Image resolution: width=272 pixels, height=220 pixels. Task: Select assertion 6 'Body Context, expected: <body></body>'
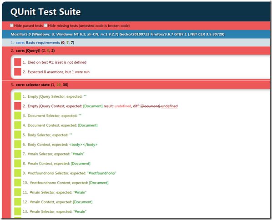(x=60, y=145)
